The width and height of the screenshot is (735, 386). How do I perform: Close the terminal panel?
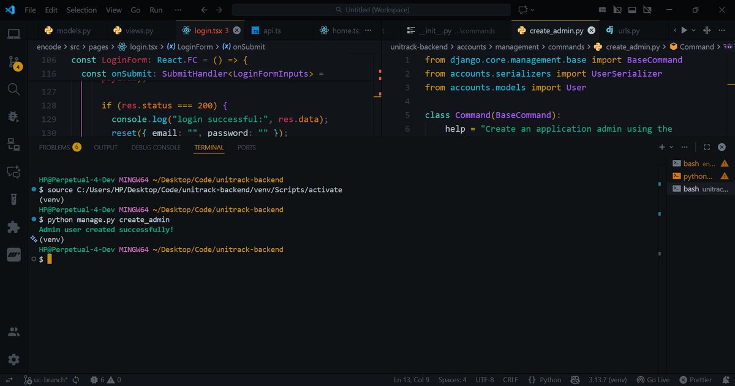coord(723,147)
